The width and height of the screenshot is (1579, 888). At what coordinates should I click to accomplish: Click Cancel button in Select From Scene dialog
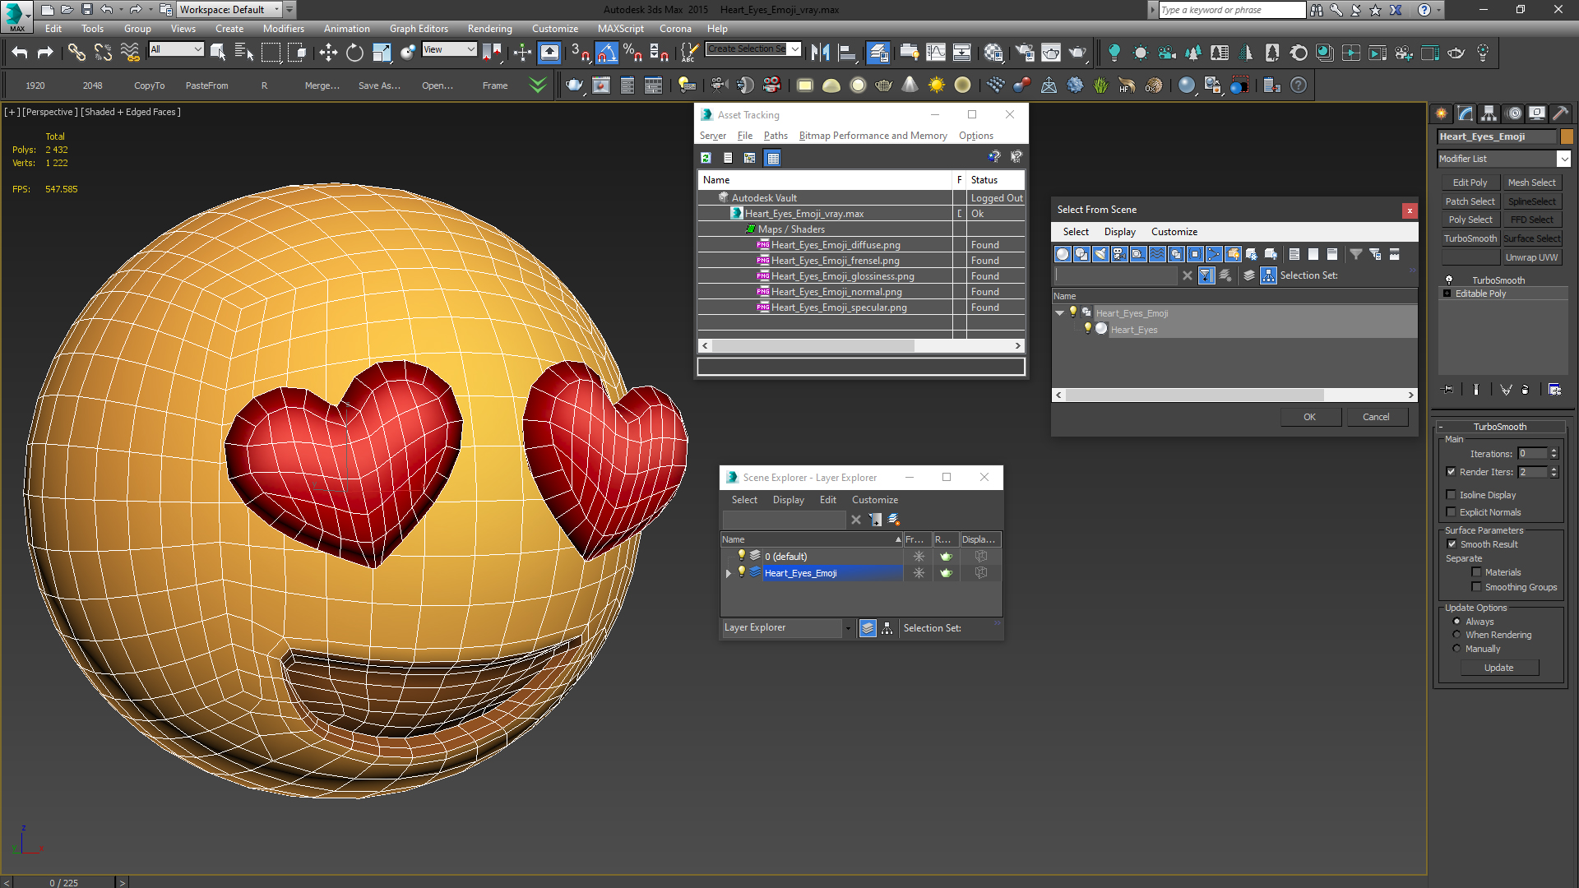1375,416
